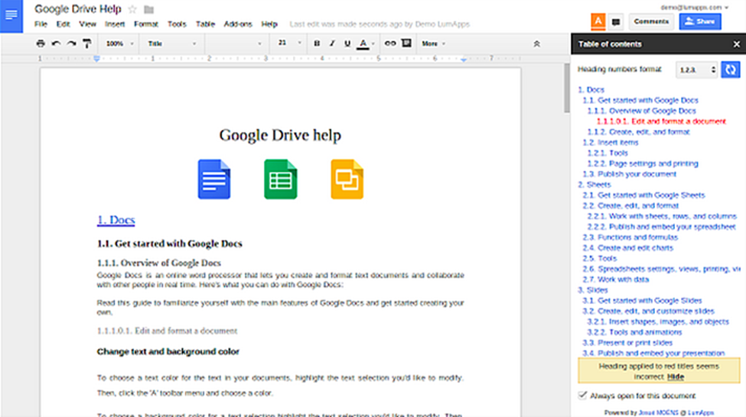Undo the last action
The width and height of the screenshot is (746, 417).
click(x=56, y=44)
